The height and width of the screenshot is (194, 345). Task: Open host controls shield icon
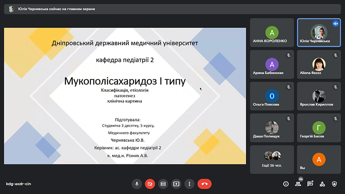(334, 184)
